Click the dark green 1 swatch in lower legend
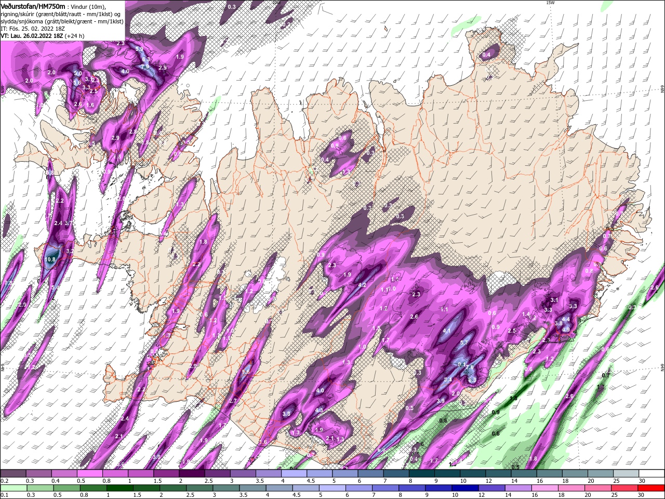The width and height of the screenshot is (665, 499). 119,488
